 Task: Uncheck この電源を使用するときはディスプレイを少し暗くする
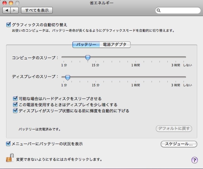(x=15, y=104)
